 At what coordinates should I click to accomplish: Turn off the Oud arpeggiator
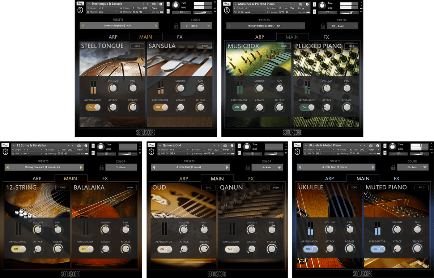click(x=165, y=249)
